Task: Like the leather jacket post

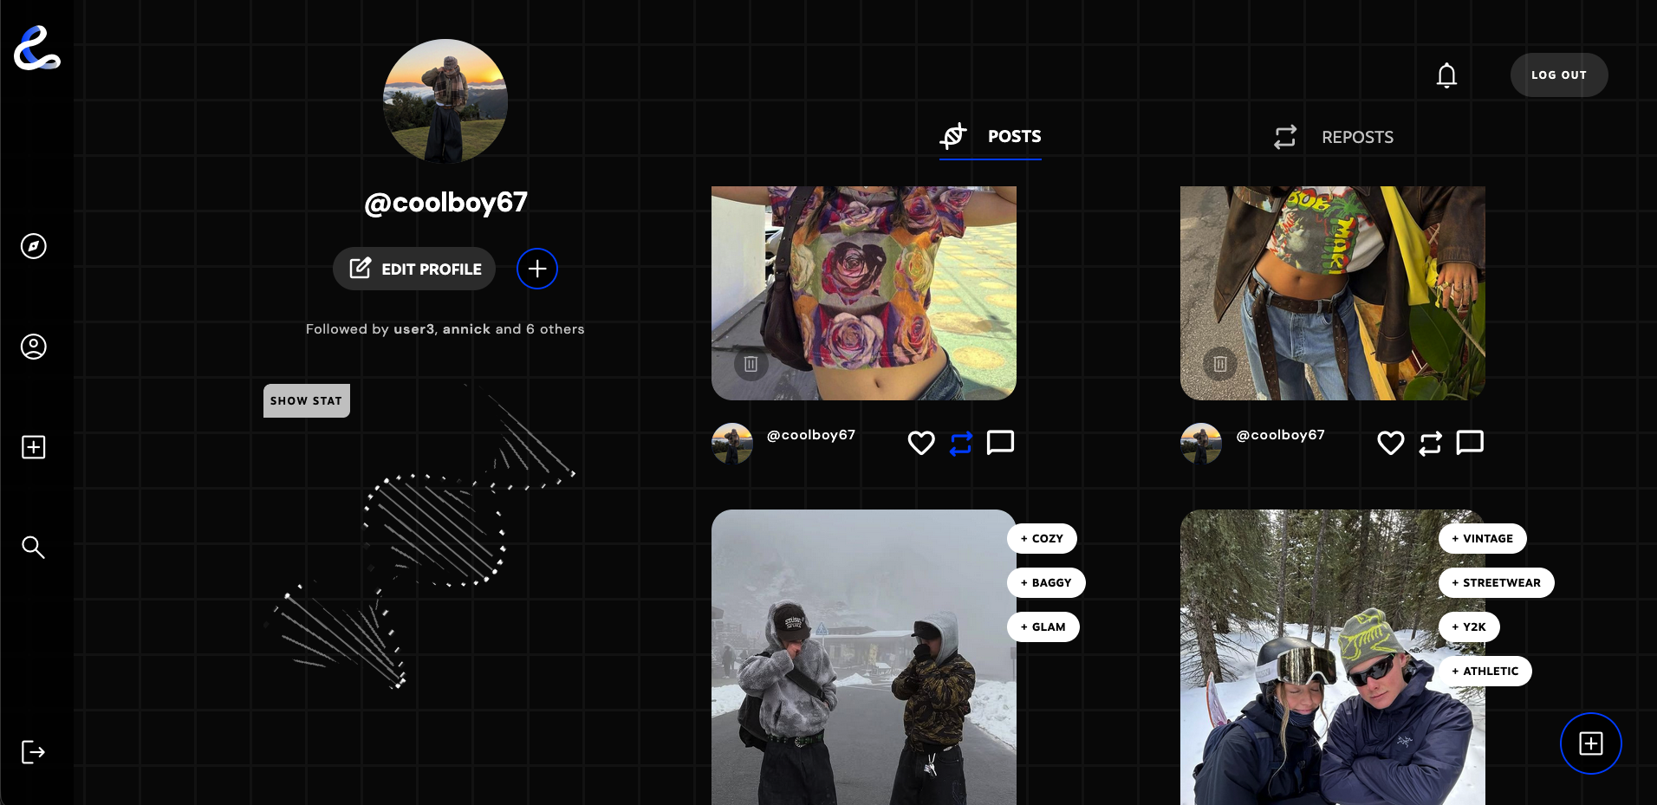Action: coord(1391,443)
